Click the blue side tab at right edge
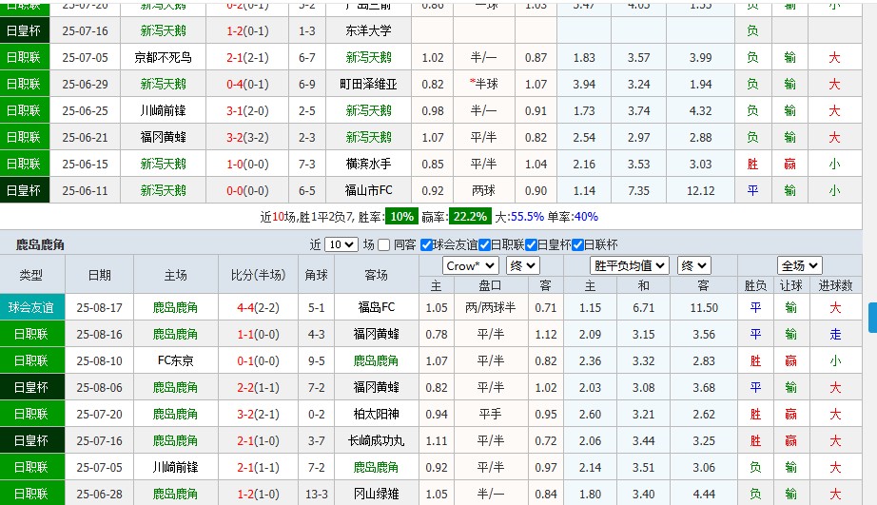877x505 pixels. coord(871,318)
